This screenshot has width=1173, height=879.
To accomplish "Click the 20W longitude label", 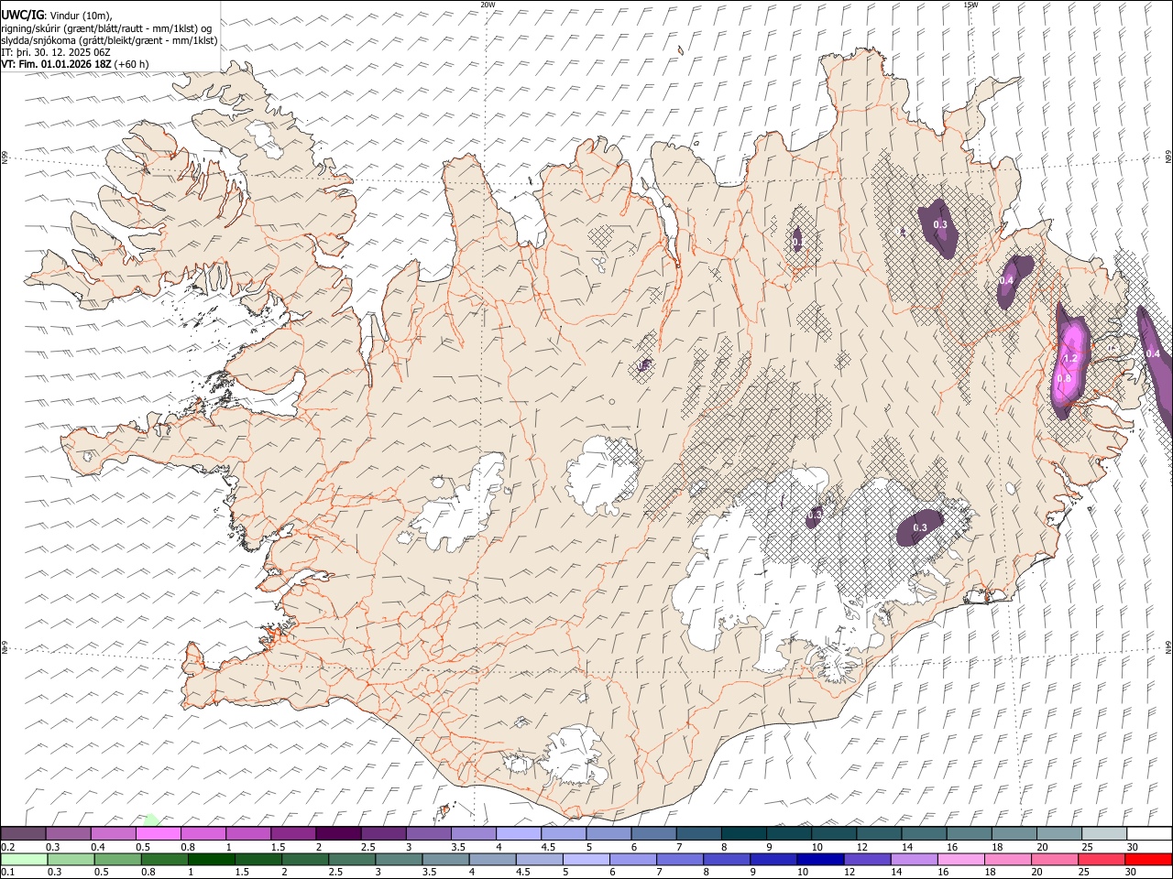I will pos(488,5).
